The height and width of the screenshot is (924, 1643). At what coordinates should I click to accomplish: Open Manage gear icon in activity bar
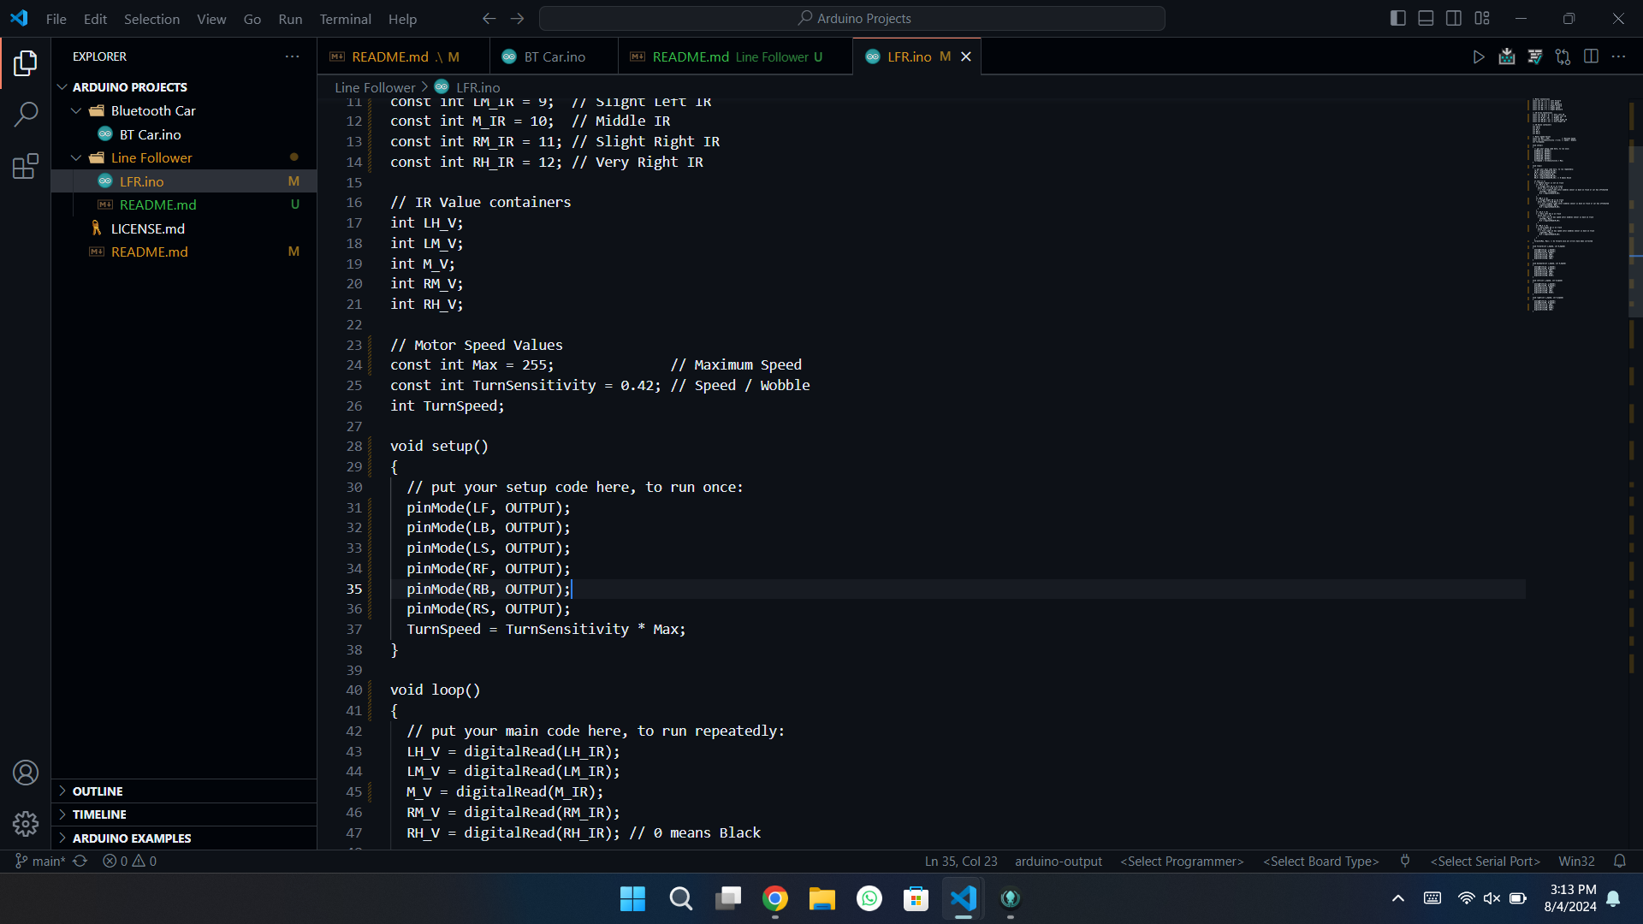click(26, 823)
